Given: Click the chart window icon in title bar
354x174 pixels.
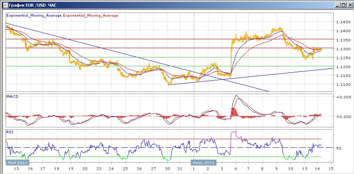Looking at the screenshot, I should tap(4, 5).
